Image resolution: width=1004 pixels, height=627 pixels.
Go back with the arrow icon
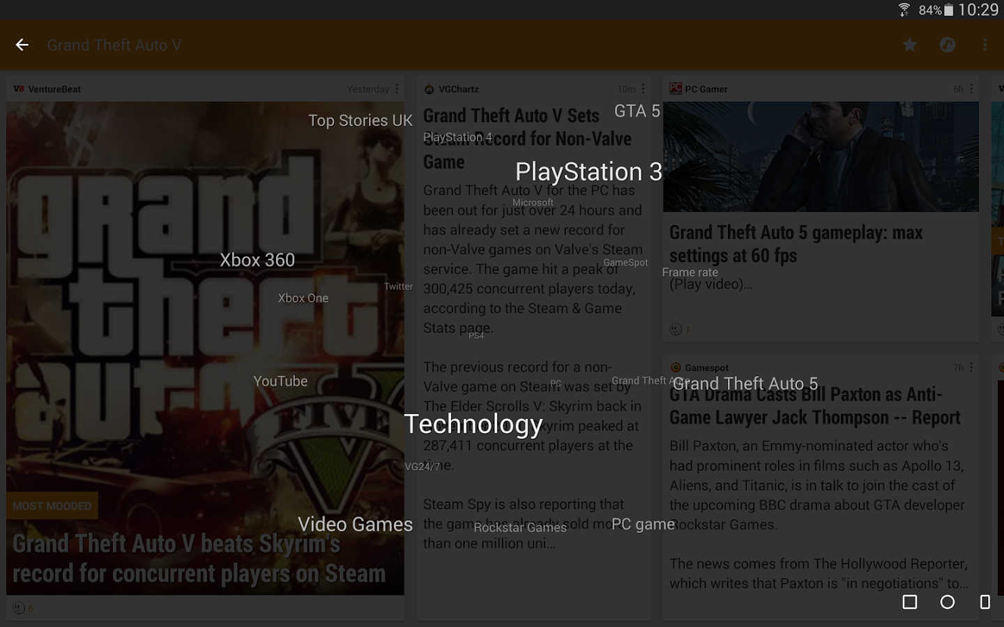pyautogui.click(x=22, y=45)
